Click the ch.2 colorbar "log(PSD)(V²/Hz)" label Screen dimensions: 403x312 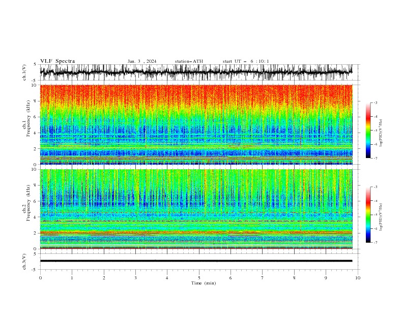pyautogui.click(x=381, y=217)
